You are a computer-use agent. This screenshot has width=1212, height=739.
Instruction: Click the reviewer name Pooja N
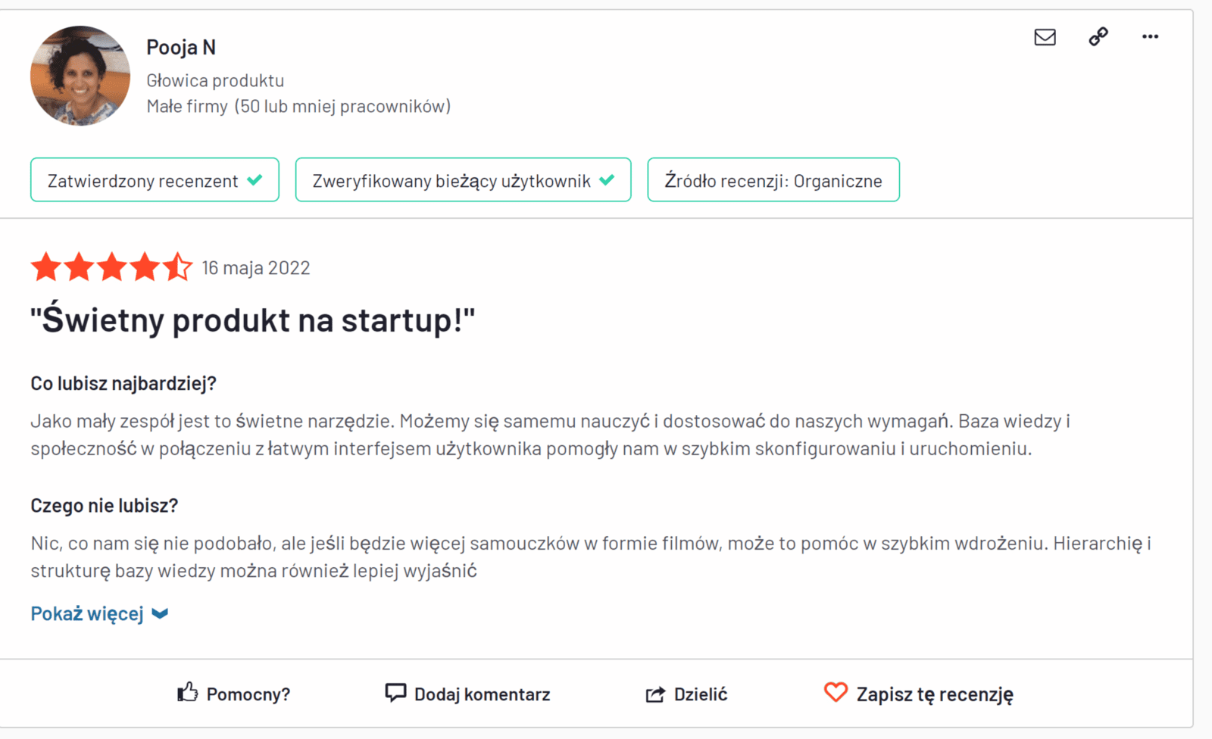coord(181,47)
